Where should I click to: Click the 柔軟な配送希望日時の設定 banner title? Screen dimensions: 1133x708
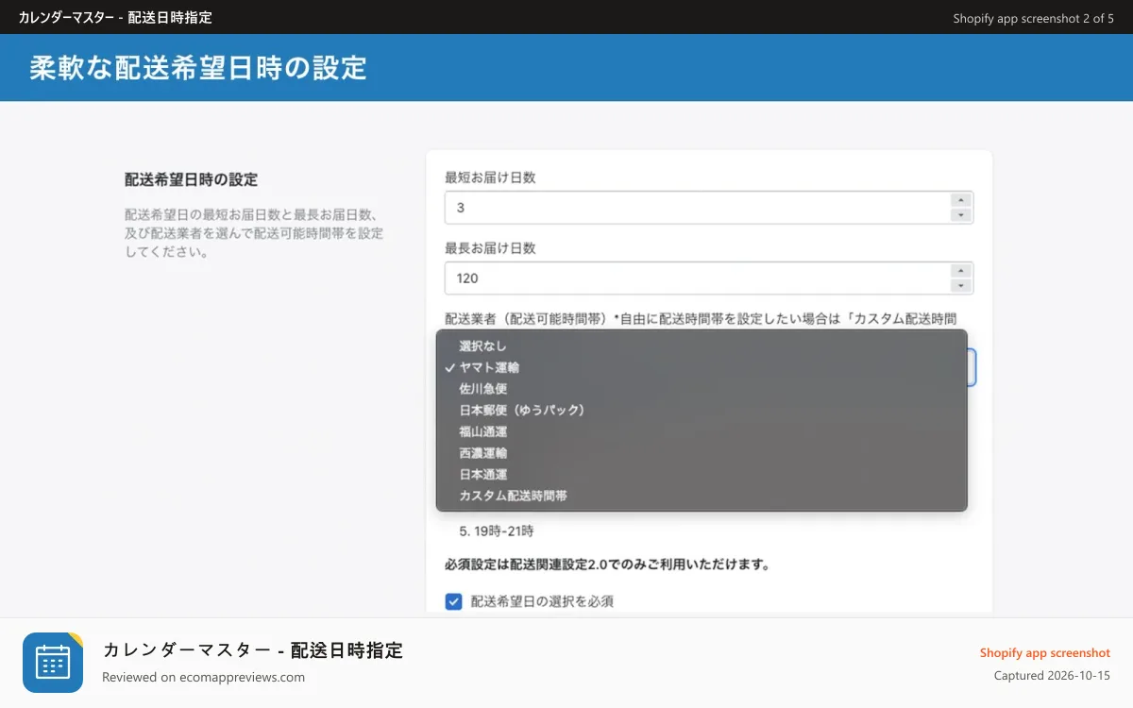(198, 68)
